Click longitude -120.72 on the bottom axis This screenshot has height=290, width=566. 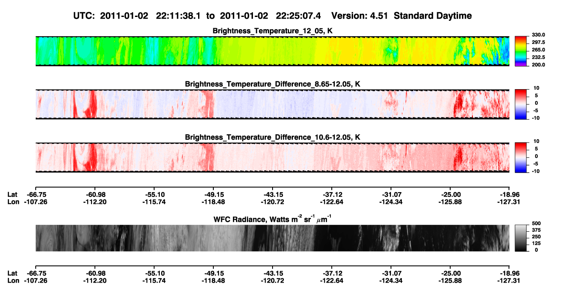pos(272,280)
